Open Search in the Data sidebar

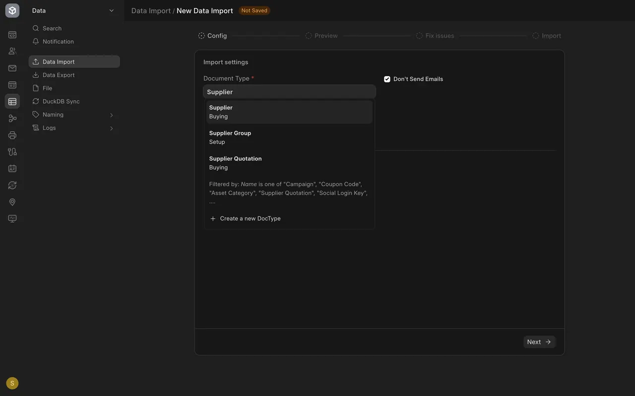(74, 29)
